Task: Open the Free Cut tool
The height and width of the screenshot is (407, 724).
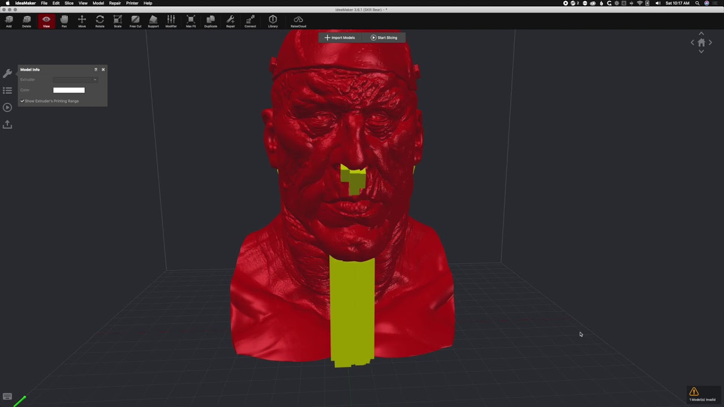Action: [x=135, y=21]
